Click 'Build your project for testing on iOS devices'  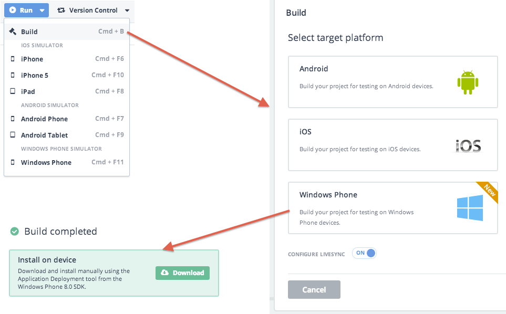click(360, 149)
